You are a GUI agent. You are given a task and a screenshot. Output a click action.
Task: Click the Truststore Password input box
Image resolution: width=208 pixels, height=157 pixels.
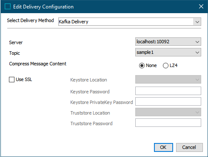[x=168, y=123]
